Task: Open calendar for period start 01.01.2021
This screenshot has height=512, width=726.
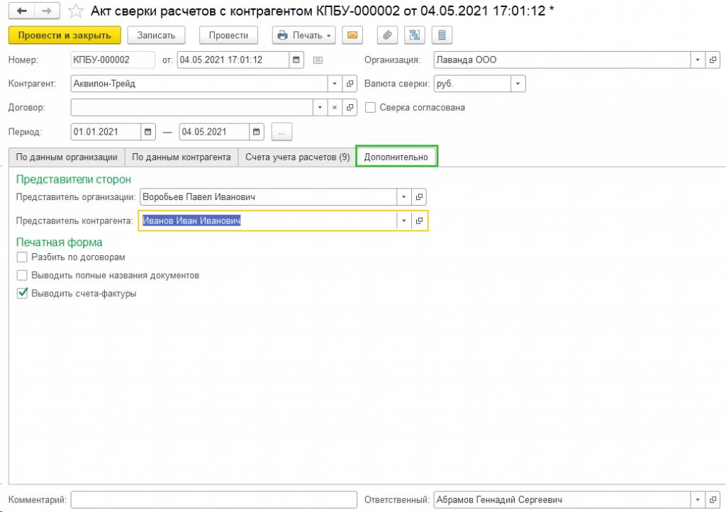Action: point(148,132)
